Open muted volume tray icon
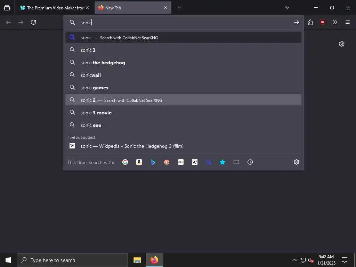The image size is (356, 267). tap(311, 260)
